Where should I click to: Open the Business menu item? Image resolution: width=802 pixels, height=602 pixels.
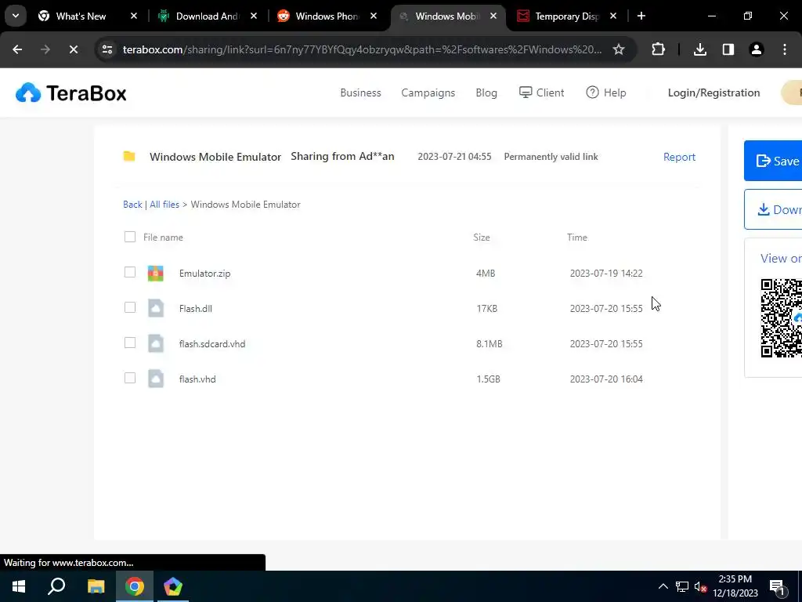click(x=360, y=92)
